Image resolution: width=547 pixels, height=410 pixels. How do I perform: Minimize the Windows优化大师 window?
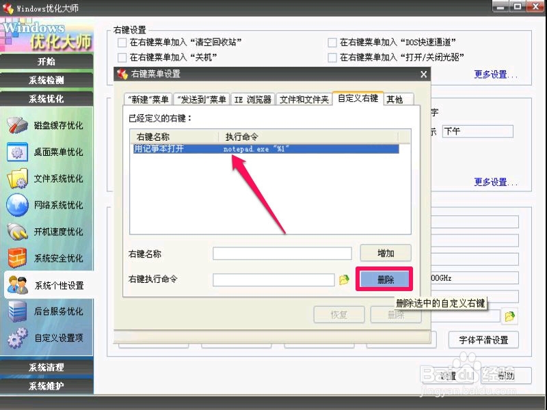(x=501, y=6)
